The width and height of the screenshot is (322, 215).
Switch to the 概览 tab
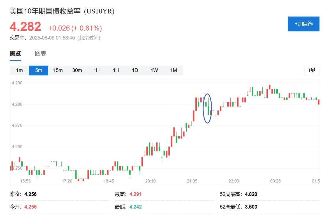coord(15,54)
